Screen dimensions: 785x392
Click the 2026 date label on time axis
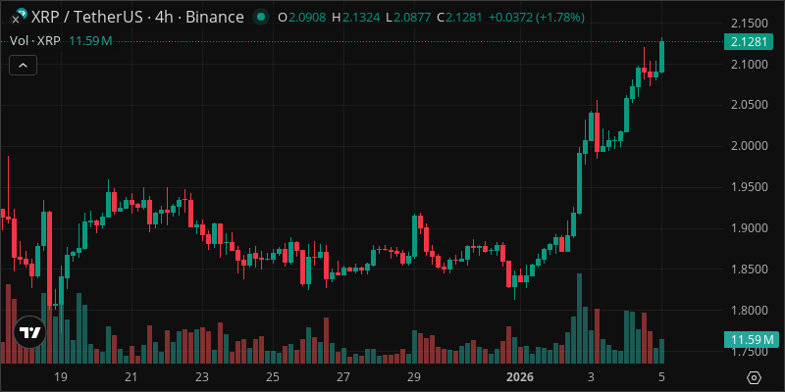click(520, 377)
